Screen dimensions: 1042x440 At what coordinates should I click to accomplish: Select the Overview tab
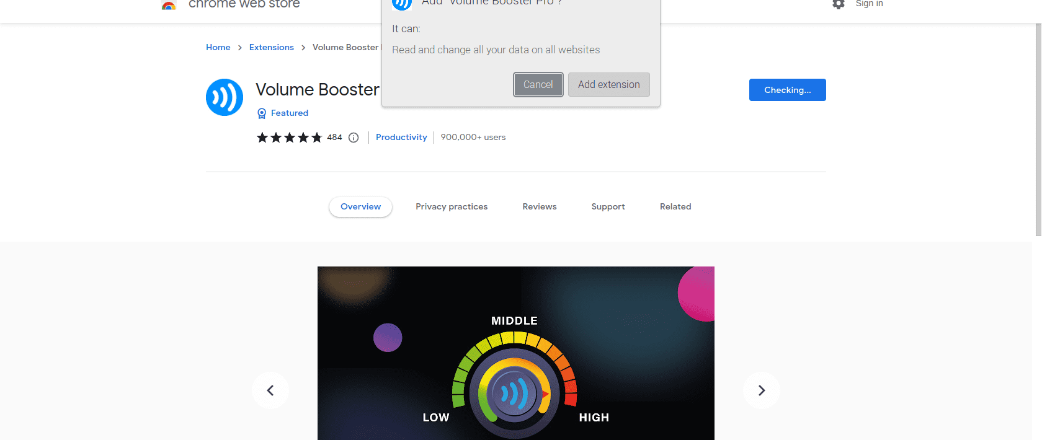(x=360, y=207)
